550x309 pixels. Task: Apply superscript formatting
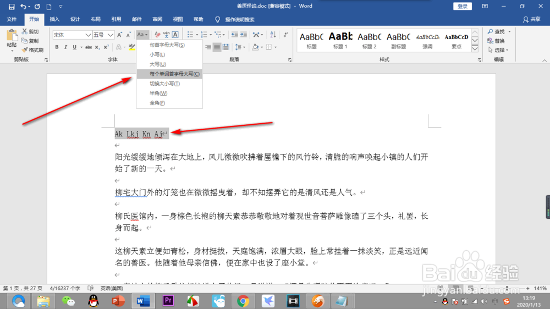(x=106, y=47)
